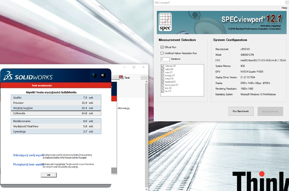
Task: Click scrollbar up arrow in background window
Action: 146,82
